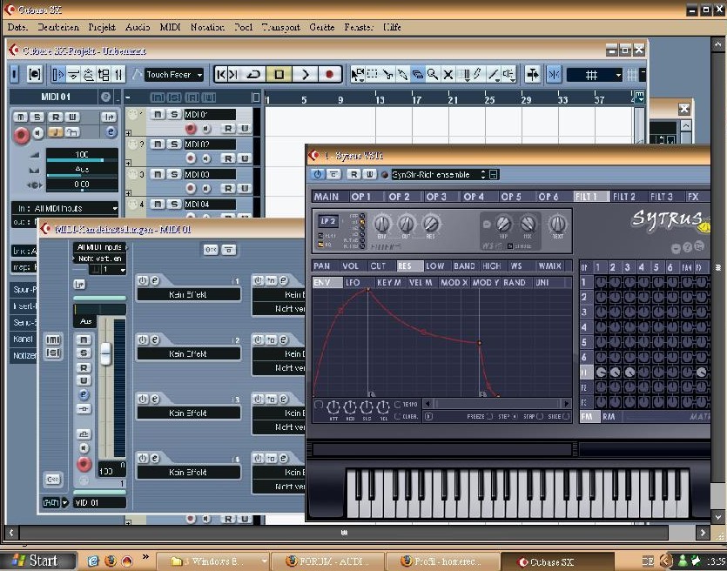Toggle the Sytrus VSTi power icon

pyautogui.click(x=318, y=174)
